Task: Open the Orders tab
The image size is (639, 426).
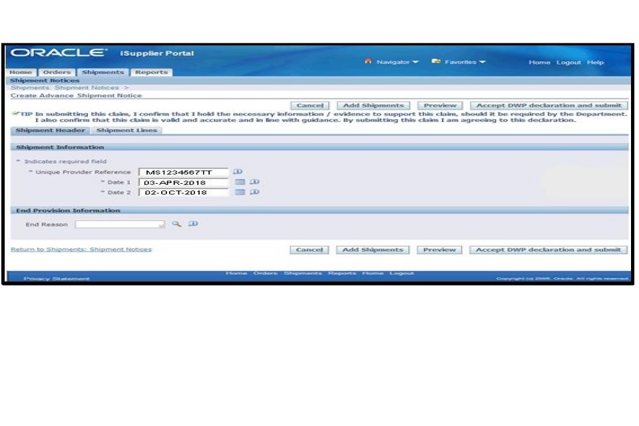Action: [x=57, y=73]
